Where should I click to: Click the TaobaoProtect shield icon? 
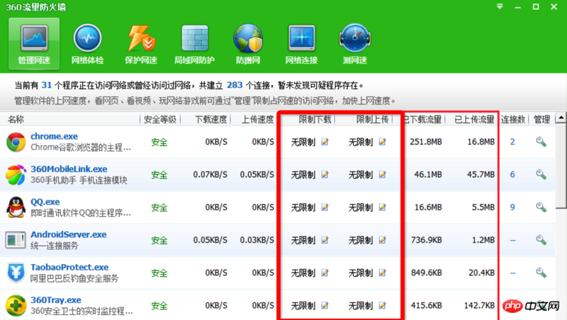pyautogui.click(x=16, y=273)
